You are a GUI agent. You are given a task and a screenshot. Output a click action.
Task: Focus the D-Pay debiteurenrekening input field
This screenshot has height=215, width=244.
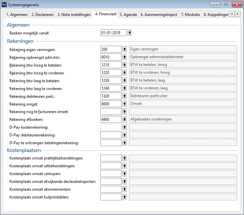pyautogui.click(x=111, y=135)
